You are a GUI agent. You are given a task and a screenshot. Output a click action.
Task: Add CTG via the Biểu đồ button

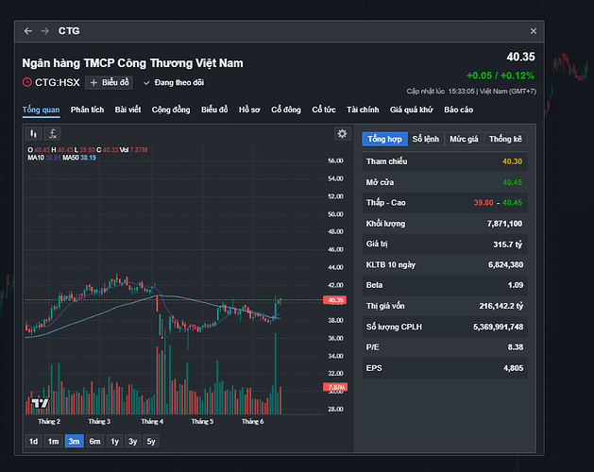[x=110, y=82]
